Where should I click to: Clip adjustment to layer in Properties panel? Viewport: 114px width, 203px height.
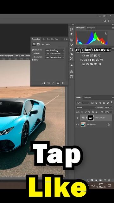(x=44, y=83)
